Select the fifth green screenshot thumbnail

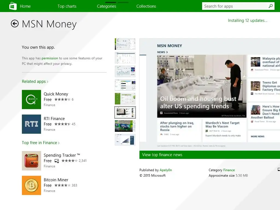(125, 99)
